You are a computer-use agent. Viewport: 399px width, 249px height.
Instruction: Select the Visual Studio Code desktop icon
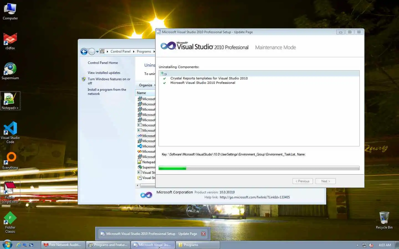[x=10, y=133]
